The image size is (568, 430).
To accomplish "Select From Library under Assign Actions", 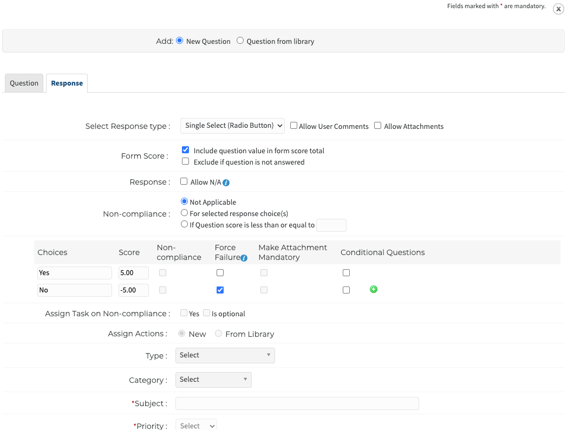I will pyautogui.click(x=218, y=333).
